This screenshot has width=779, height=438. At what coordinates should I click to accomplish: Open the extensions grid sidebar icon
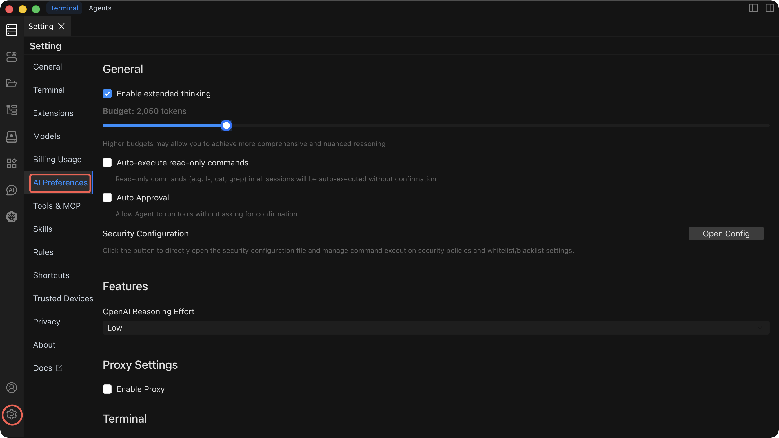click(x=12, y=163)
